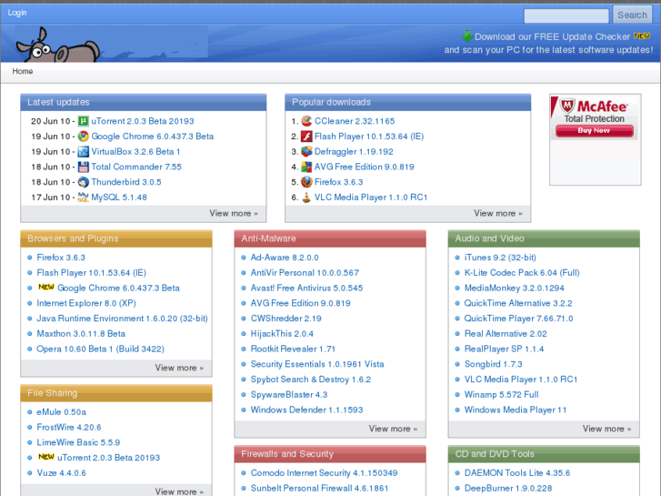
Task: Open Thunderbird 3.0.5 link
Action: click(x=126, y=182)
